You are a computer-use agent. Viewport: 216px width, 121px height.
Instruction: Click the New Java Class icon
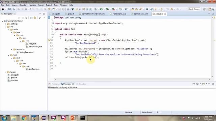(126, 9)
